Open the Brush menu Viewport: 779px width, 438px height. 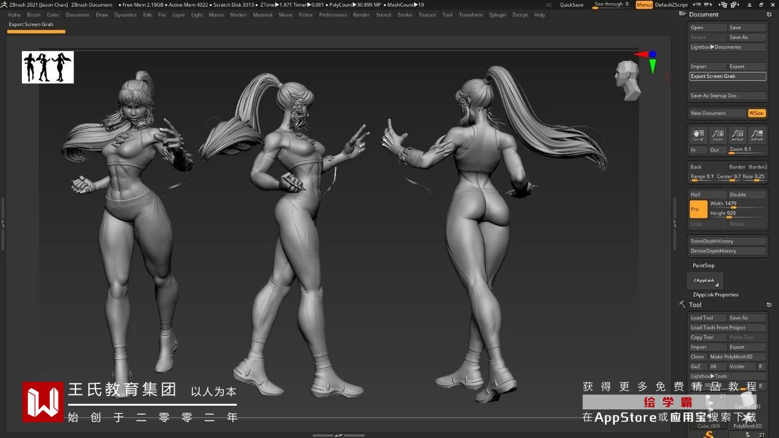pyautogui.click(x=34, y=15)
